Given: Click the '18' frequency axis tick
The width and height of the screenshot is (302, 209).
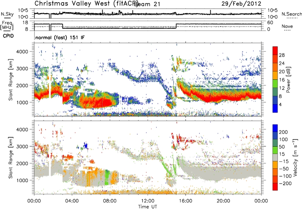Looking at the screenshot, I should [25, 23].
